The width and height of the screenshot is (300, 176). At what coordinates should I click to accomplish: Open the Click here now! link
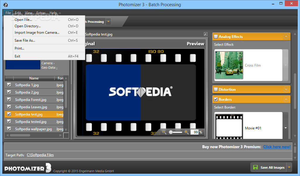point(277,147)
